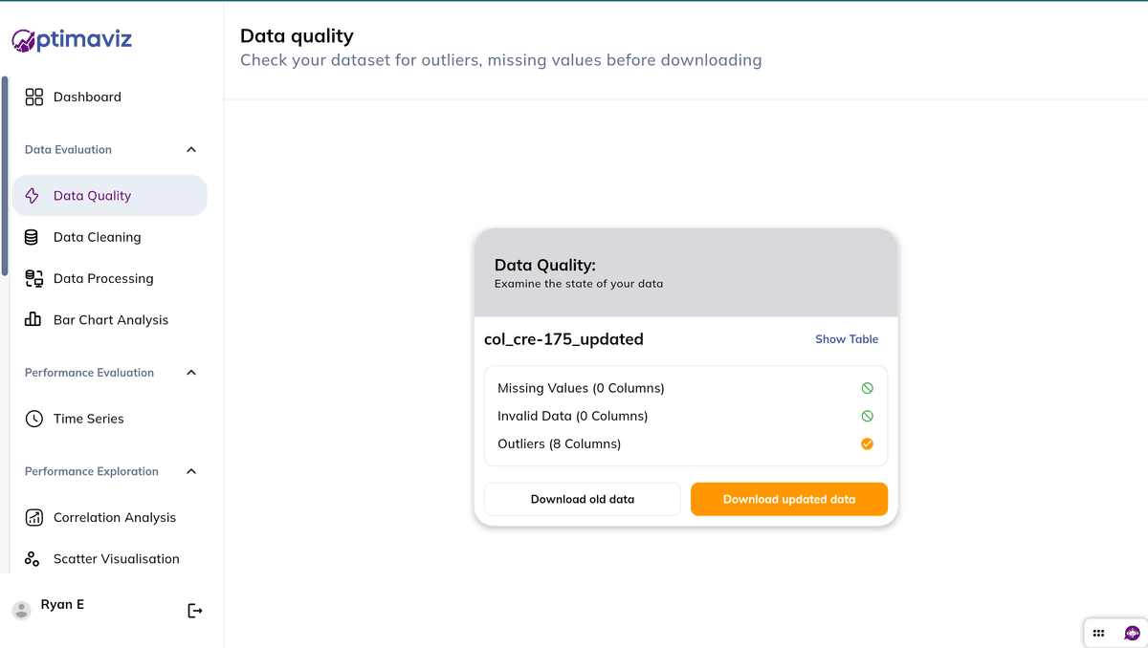Image resolution: width=1148 pixels, height=648 pixels.
Task: Click the Correlation Analysis icon
Action: coord(33,518)
